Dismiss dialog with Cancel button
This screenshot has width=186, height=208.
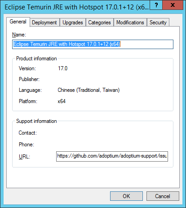[163, 196]
